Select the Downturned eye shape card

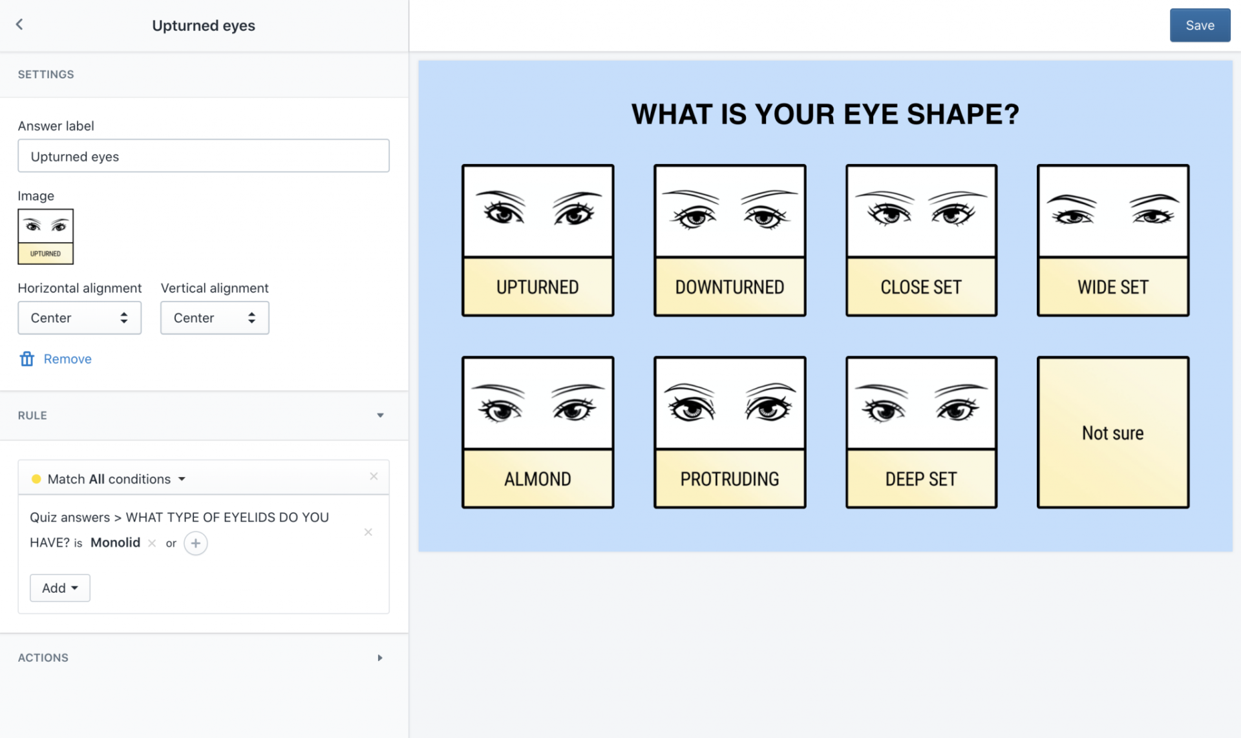[729, 240]
